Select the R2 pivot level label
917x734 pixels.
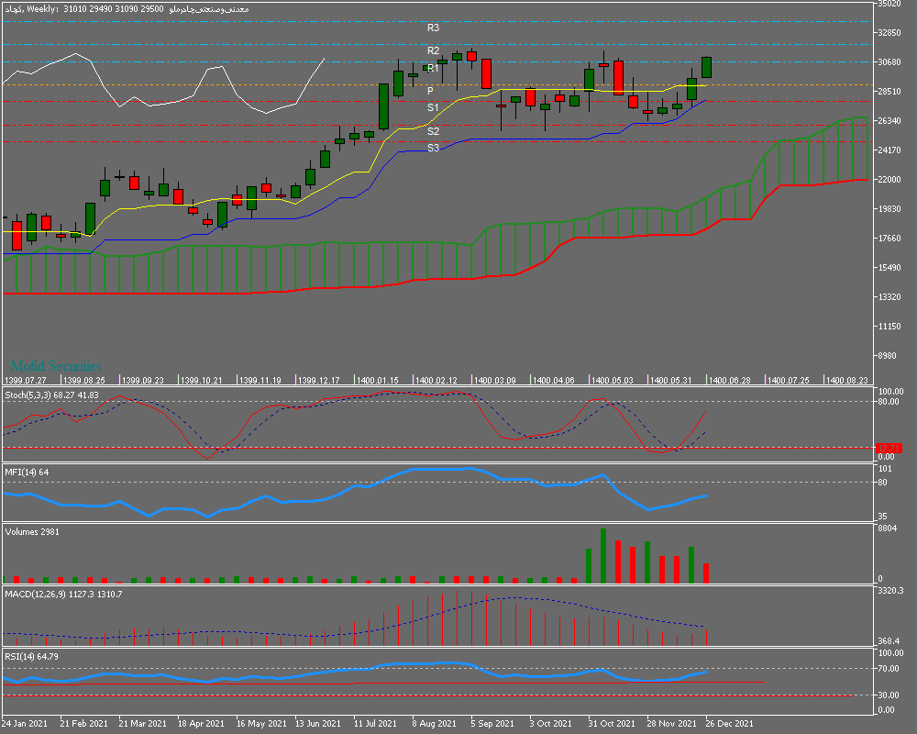(x=433, y=50)
